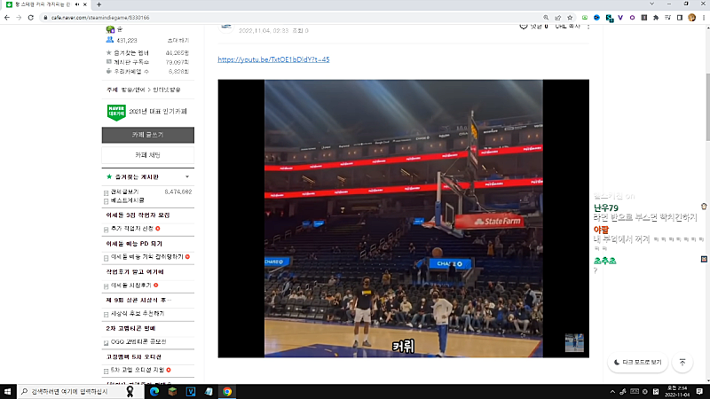Viewport: 710px width, 399px height.
Task: Open the OGQ 고멤티콘 공모전 board
Action: point(138,342)
